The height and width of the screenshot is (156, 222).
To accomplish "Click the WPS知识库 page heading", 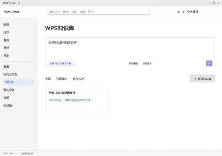I will click(59, 28).
